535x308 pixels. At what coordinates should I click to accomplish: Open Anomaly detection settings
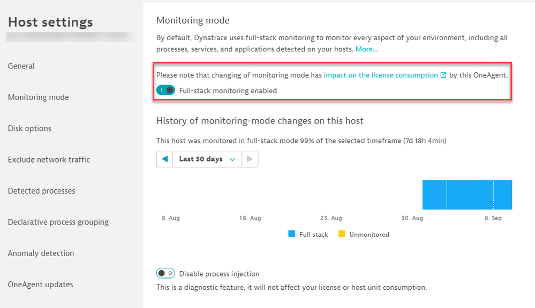(41, 253)
